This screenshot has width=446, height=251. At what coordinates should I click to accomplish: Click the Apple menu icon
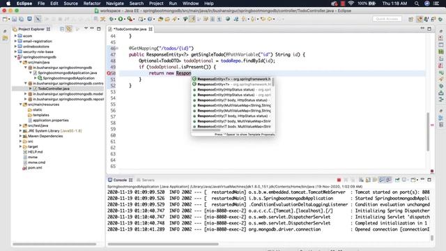8,3
